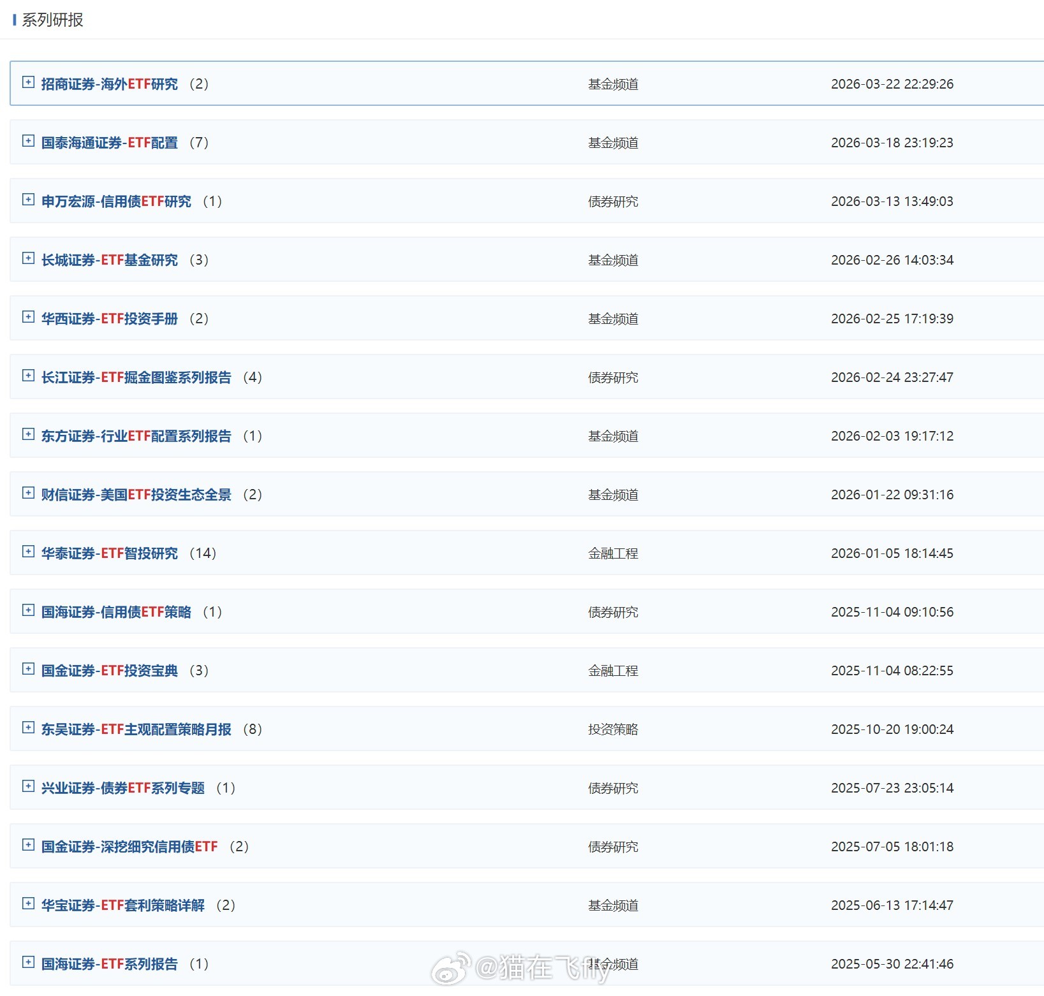This screenshot has width=1044, height=996.
Task: Expand the 国海证券-ETF系列报告 series
Action: click(x=28, y=962)
